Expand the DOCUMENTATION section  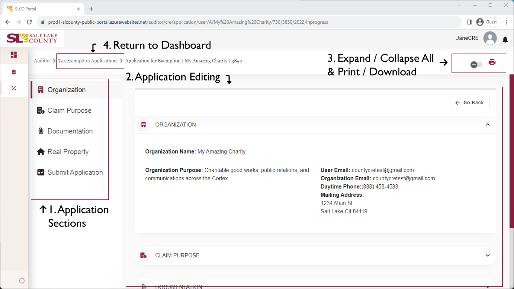[x=488, y=286]
